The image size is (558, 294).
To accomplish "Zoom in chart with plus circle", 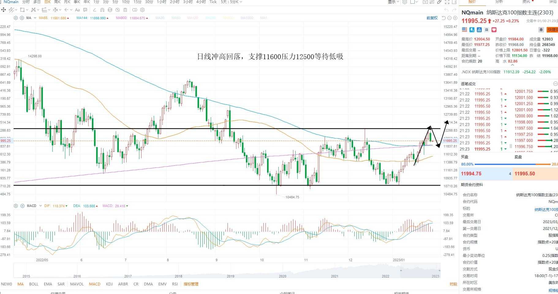I will 455,18.
